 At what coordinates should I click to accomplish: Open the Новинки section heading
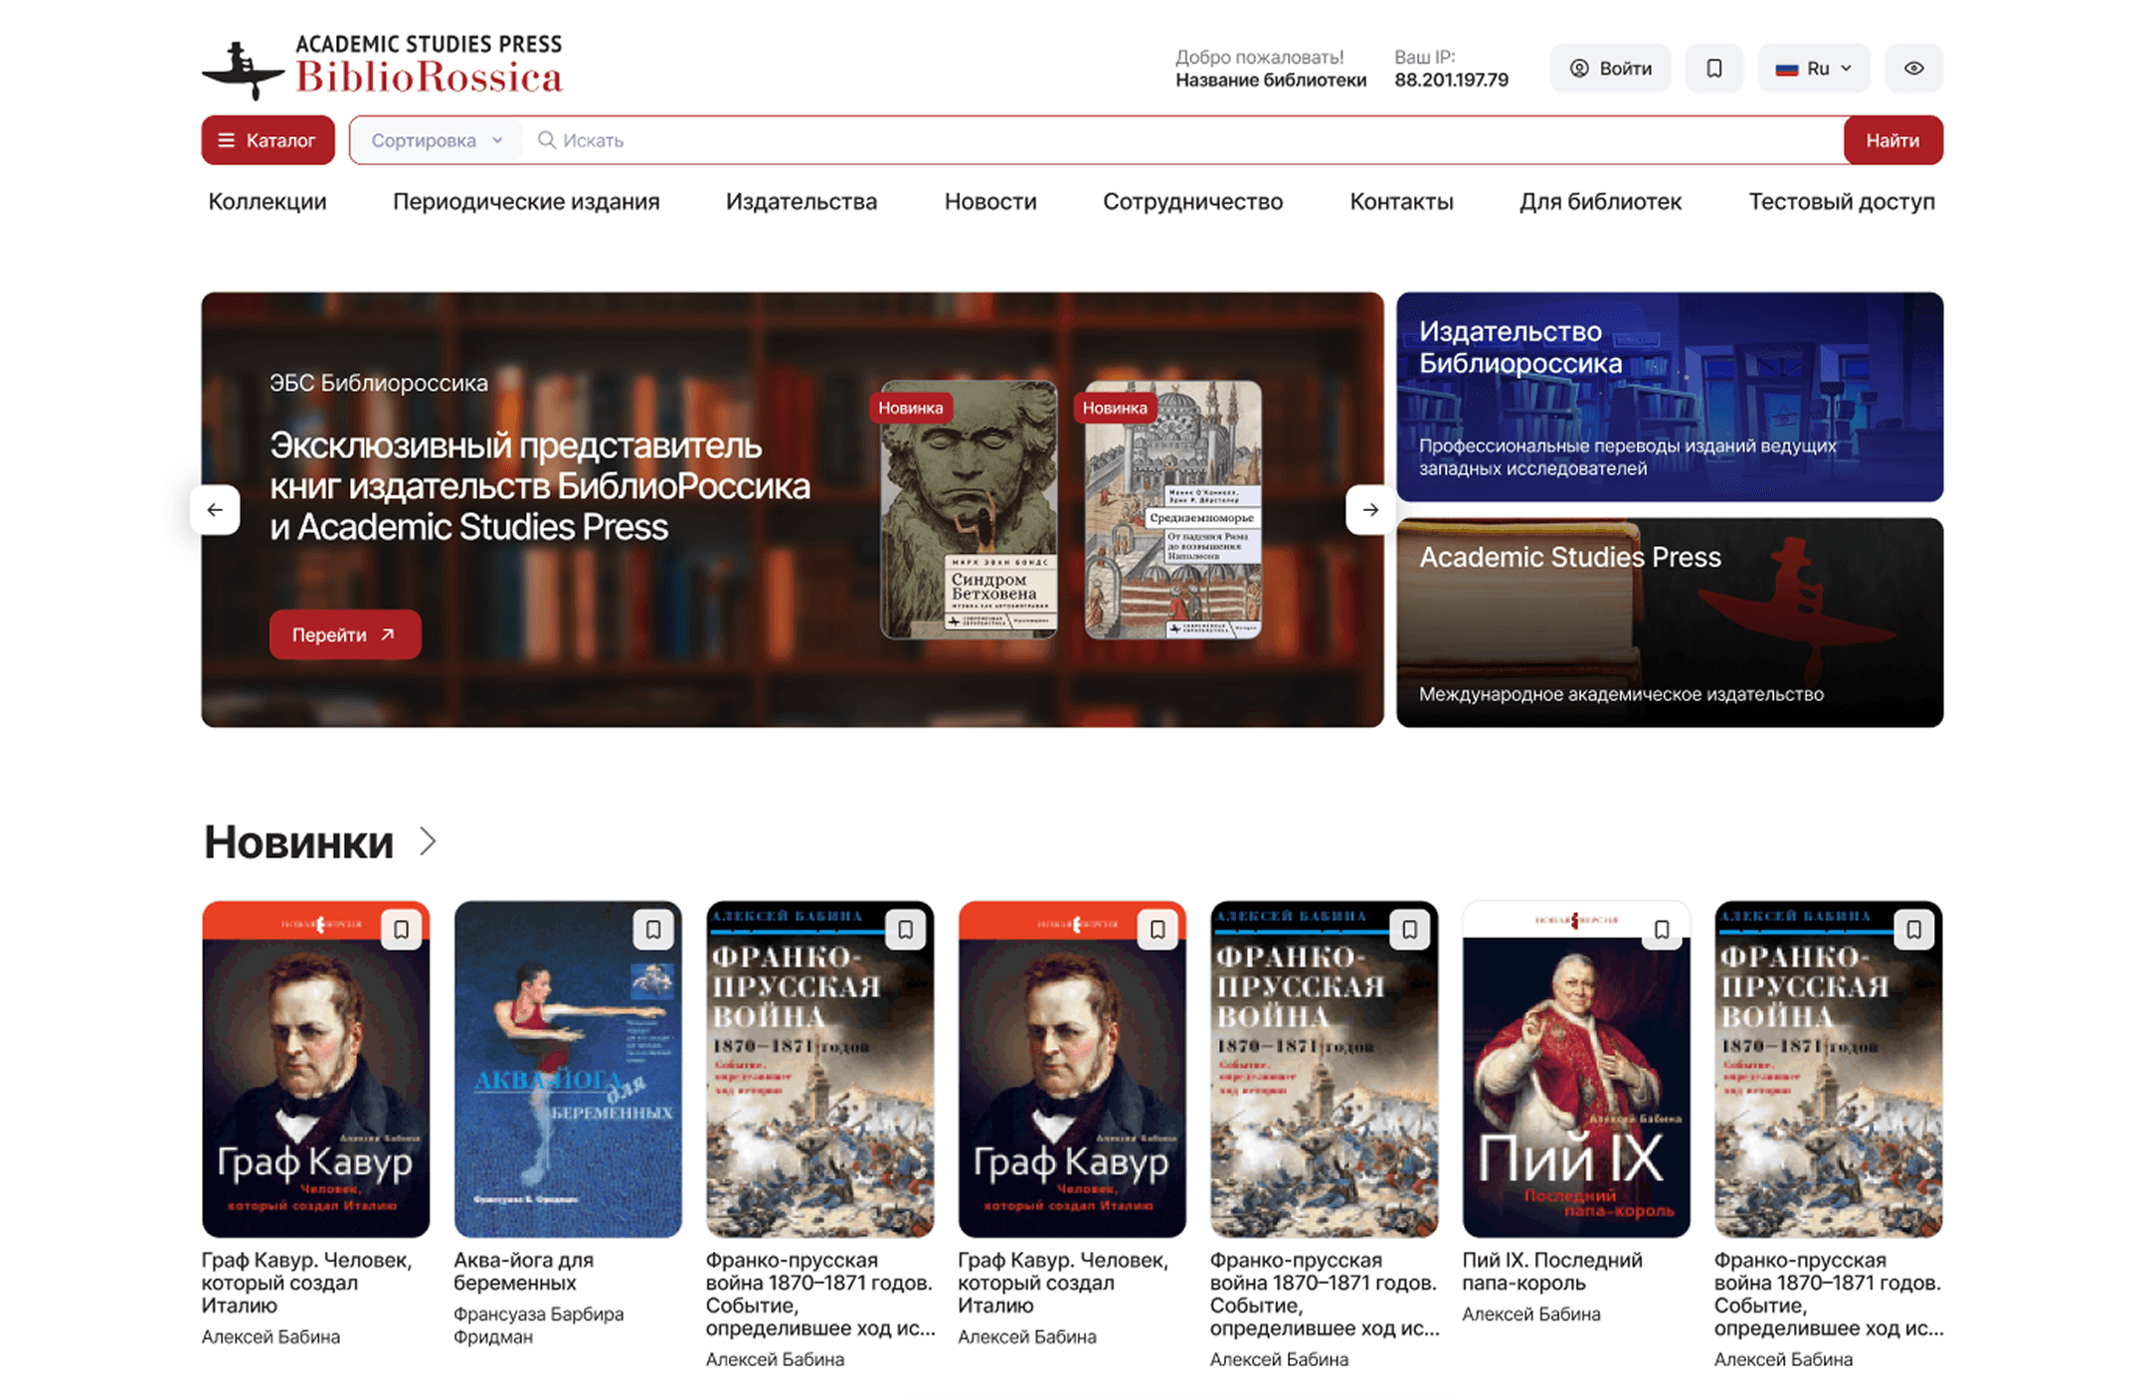pyautogui.click(x=298, y=842)
